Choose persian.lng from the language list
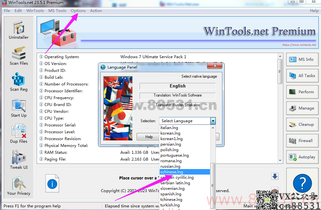The image size is (321, 210). click(185, 144)
